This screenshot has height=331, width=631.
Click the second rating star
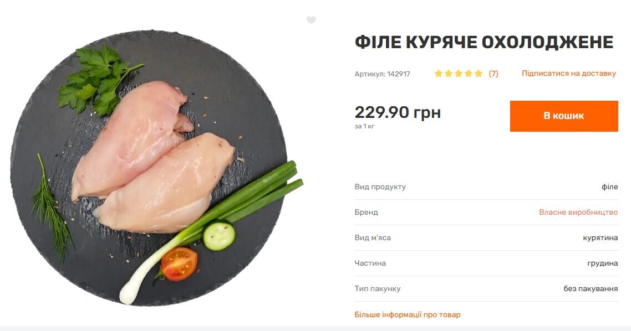point(449,74)
